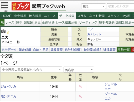Open the horse link ジェベリカ

pos(9,86)
